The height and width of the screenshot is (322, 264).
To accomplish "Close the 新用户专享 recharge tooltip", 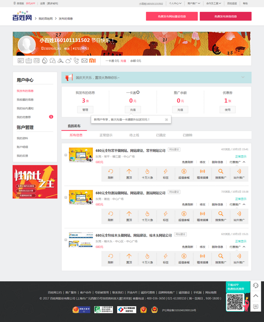I will tap(166, 120).
